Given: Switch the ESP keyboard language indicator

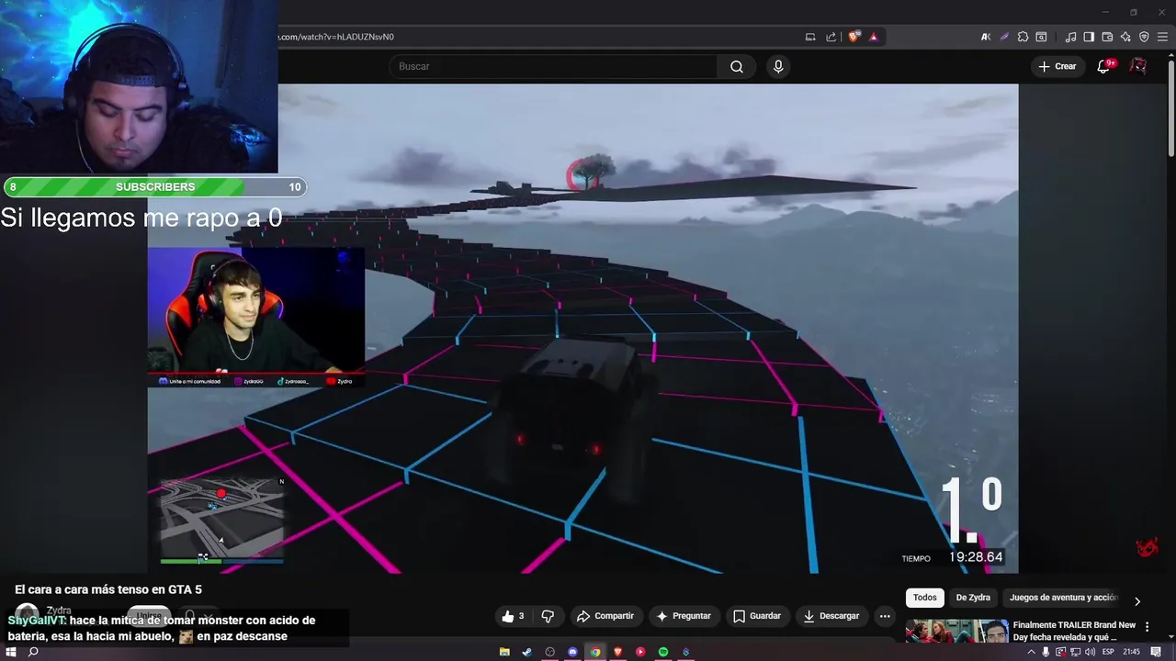Looking at the screenshot, I should (x=1108, y=652).
